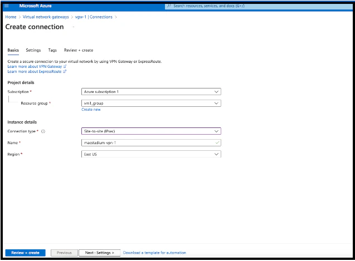
Task: Open Learn more about ExpressRoute
Action: 35,71
